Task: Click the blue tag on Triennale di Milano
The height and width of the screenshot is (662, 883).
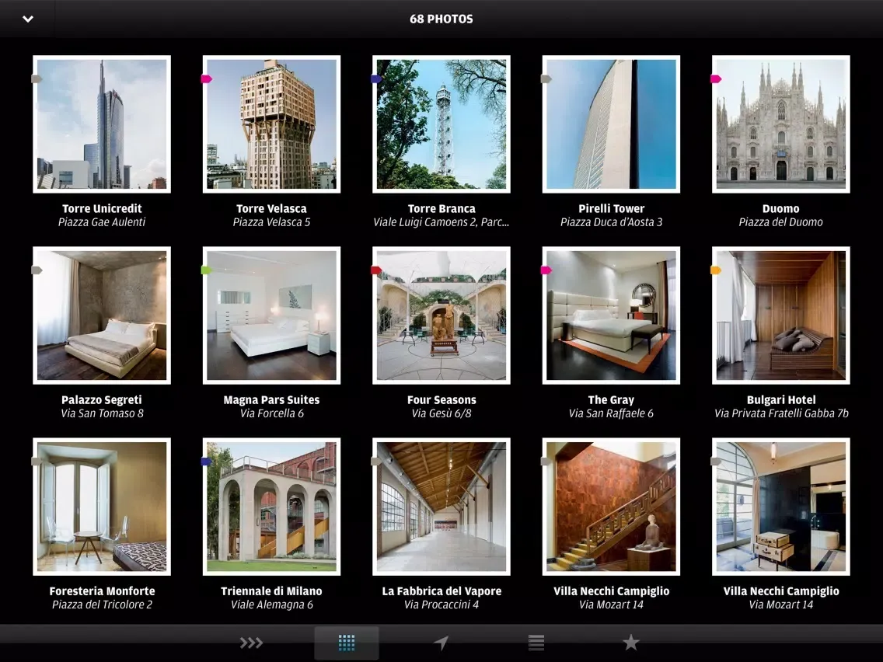Action: pos(207,462)
